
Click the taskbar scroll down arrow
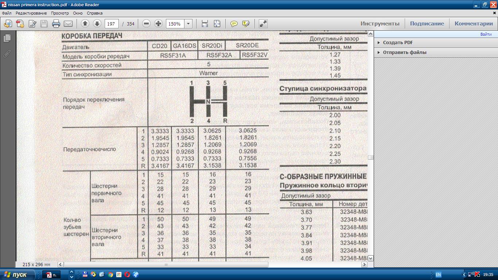[x=71, y=277]
